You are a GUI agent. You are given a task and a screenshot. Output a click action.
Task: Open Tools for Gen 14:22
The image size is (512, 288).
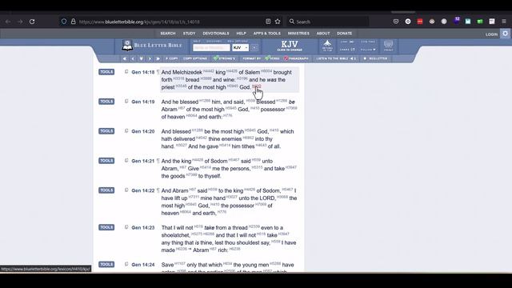tap(106, 190)
